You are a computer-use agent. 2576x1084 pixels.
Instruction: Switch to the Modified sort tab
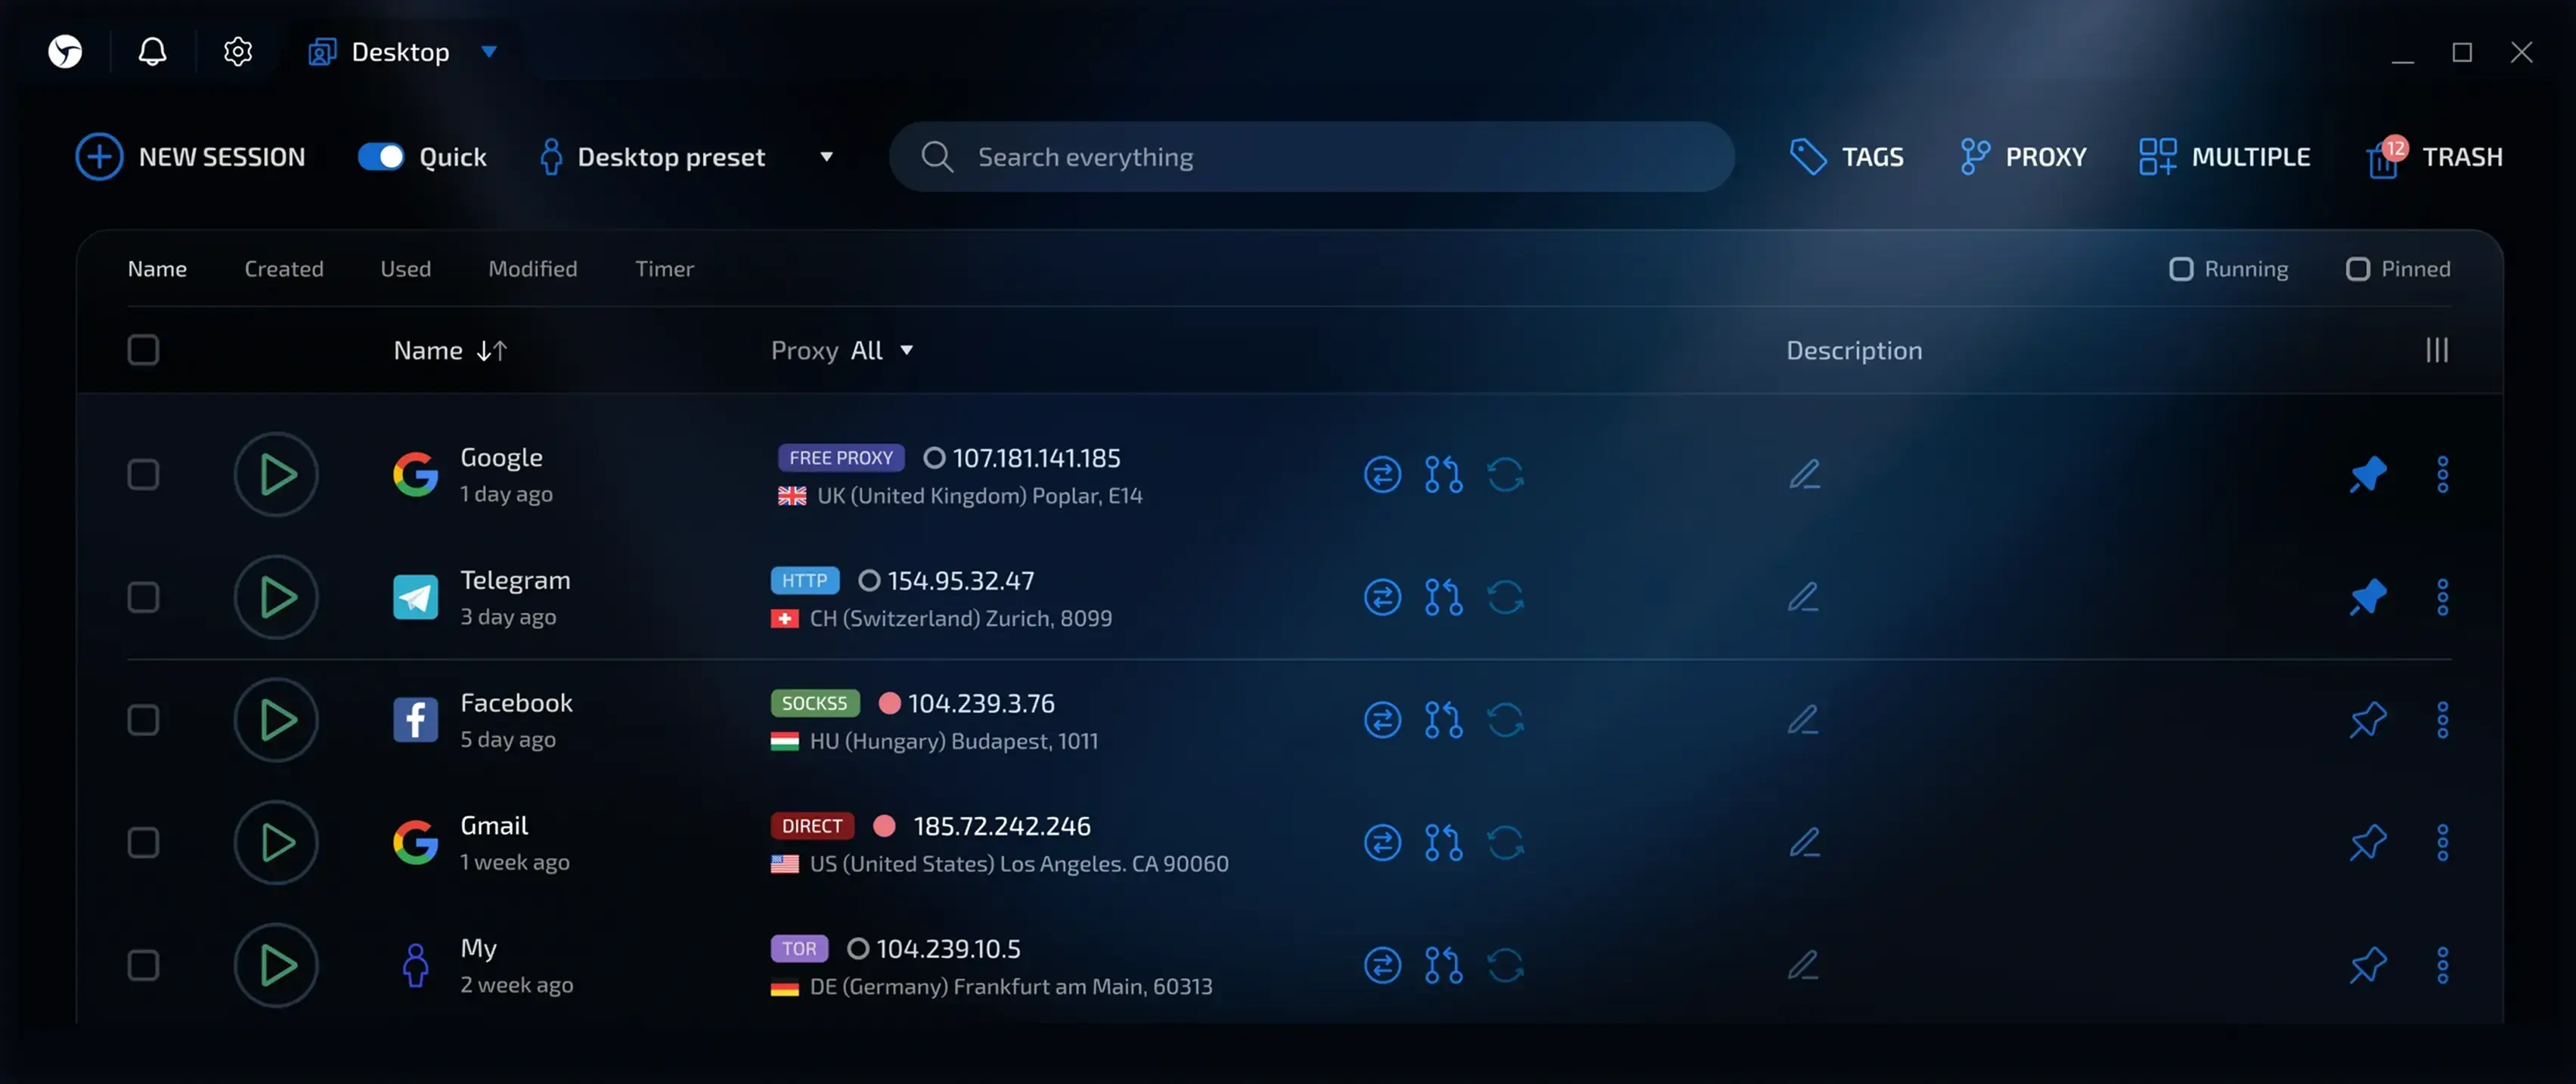pos(532,269)
